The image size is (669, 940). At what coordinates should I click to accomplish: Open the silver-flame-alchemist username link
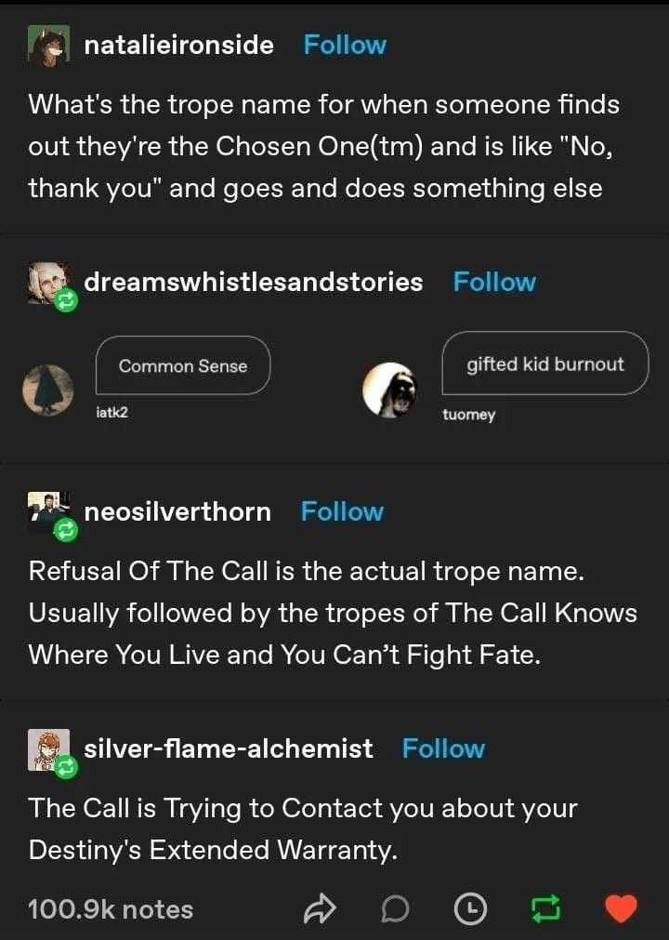(229, 748)
